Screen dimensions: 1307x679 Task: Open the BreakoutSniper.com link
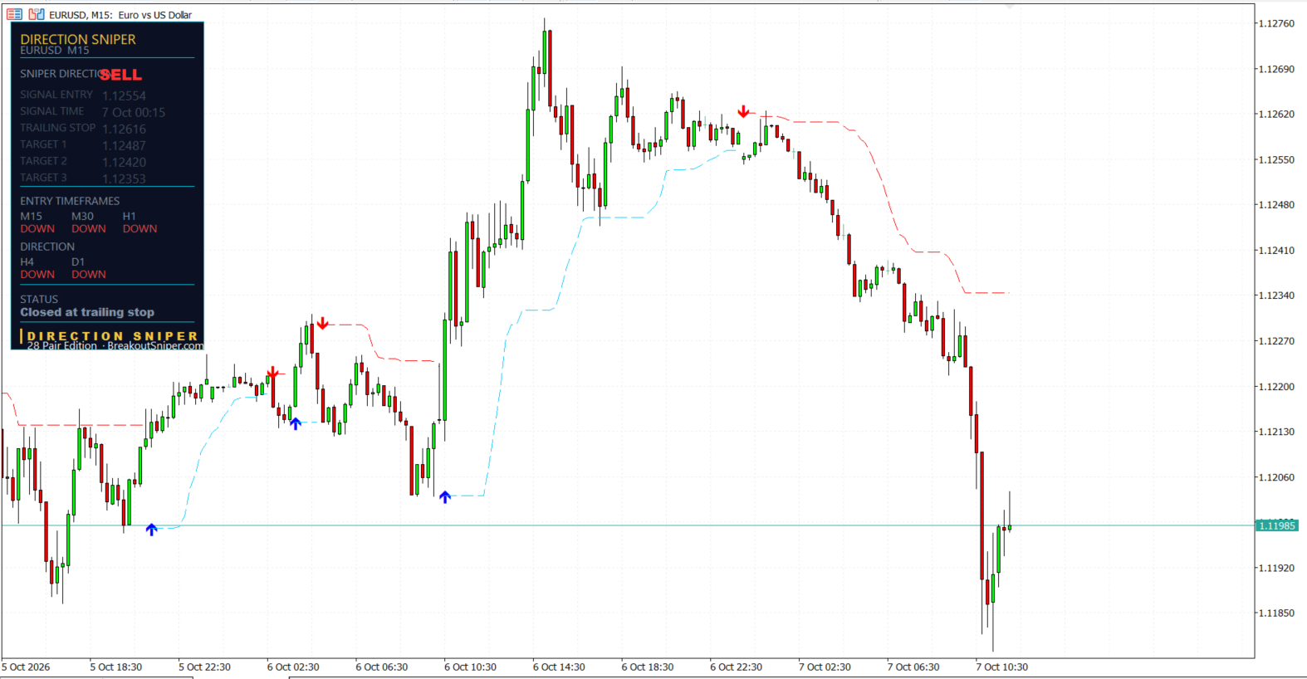point(155,346)
